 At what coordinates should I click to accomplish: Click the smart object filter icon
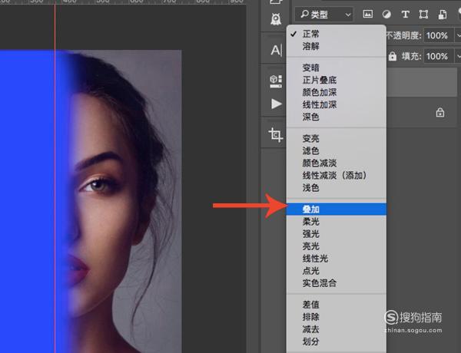pyautogui.click(x=443, y=14)
